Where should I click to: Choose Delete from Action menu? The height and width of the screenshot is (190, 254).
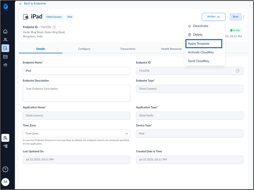(x=205, y=35)
